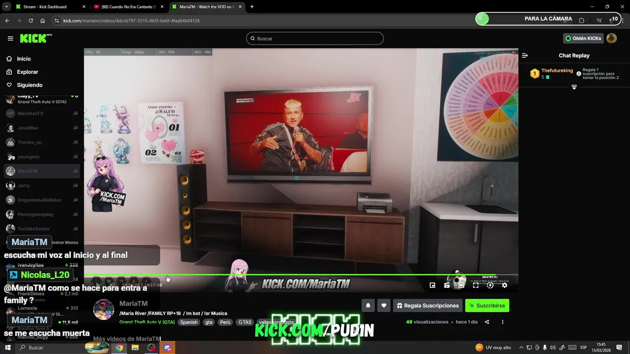Click Obtén KICKs button
Screen dimensions: 630x354
coord(583,38)
